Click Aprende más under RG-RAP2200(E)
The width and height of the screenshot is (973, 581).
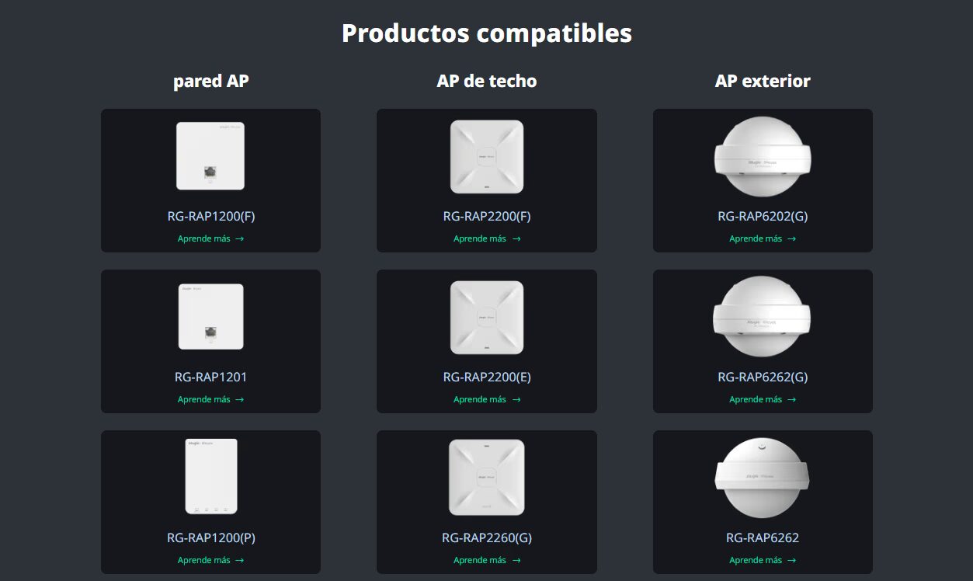(x=487, y=399)
